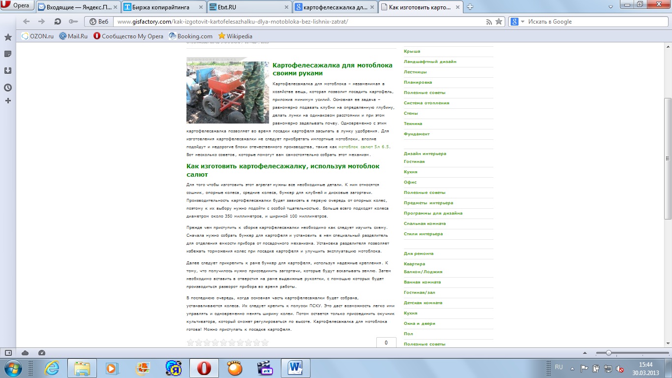Open the History clock panel in sidebar
The image size is (672, 378).
pos(8,88)
